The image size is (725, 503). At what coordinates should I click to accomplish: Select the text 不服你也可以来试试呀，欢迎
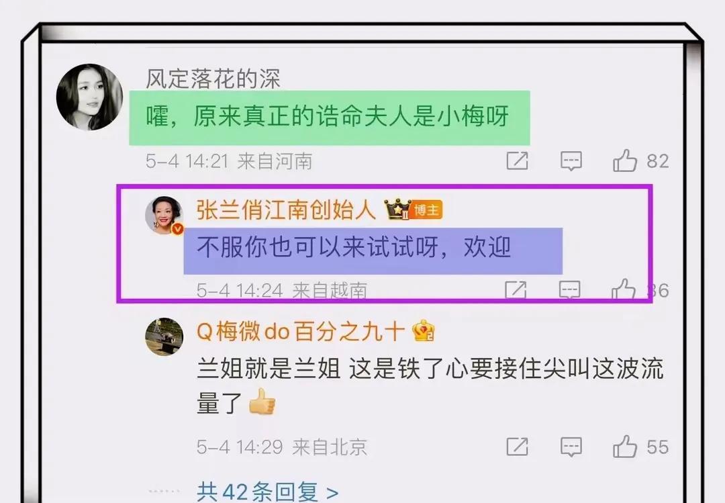(x=354, y=246)
